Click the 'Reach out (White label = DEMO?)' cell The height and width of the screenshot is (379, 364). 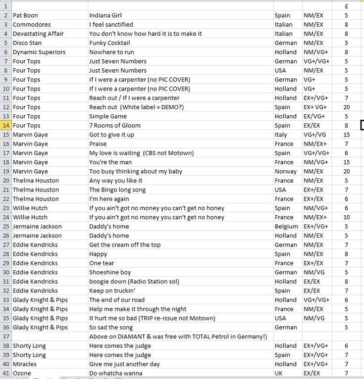(x=181, y=107)
